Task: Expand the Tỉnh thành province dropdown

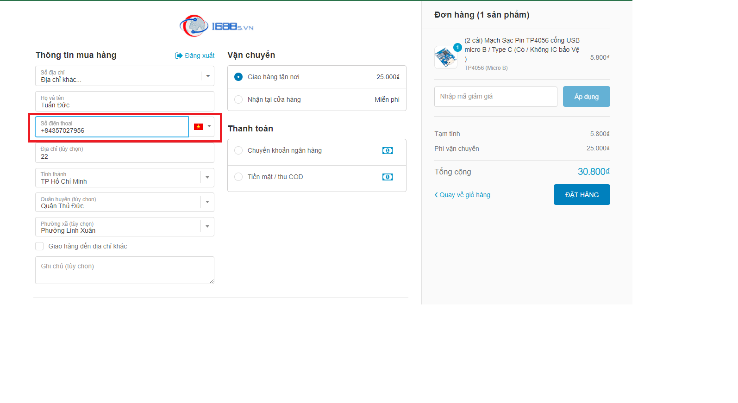Action: [x=207, y=178]
